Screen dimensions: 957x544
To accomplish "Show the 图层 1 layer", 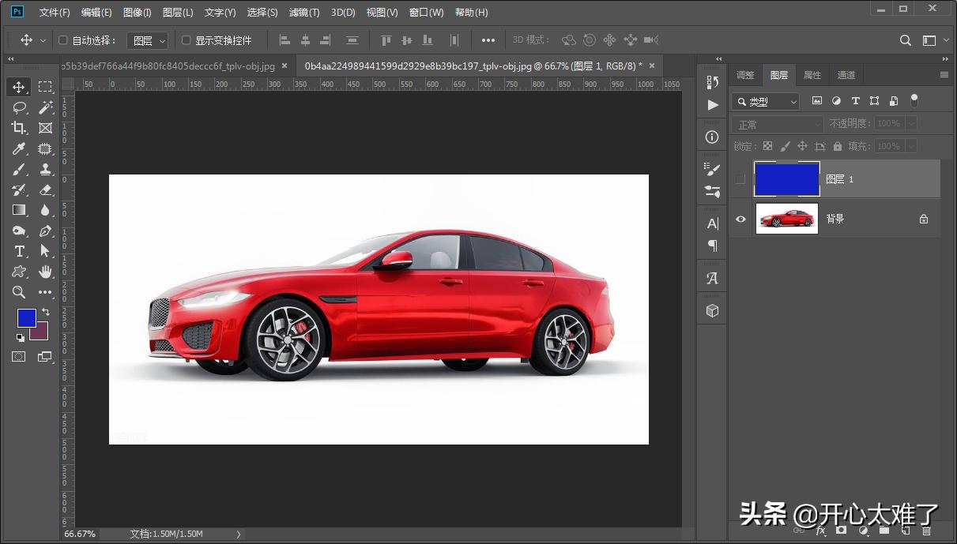I will pos(740,179).
